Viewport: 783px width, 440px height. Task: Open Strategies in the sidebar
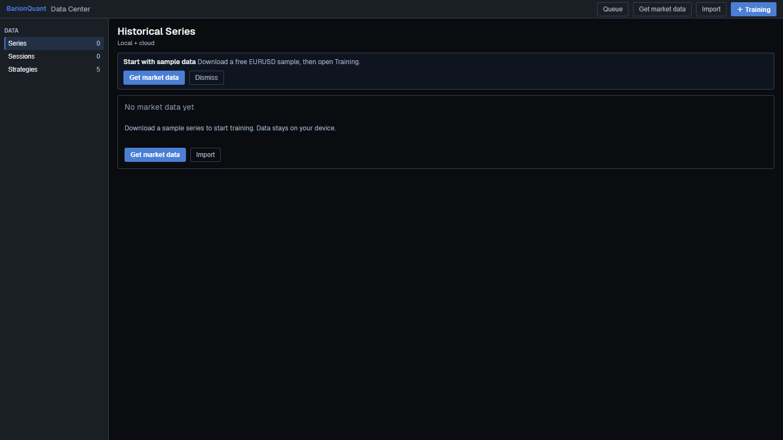pos(54,70)
